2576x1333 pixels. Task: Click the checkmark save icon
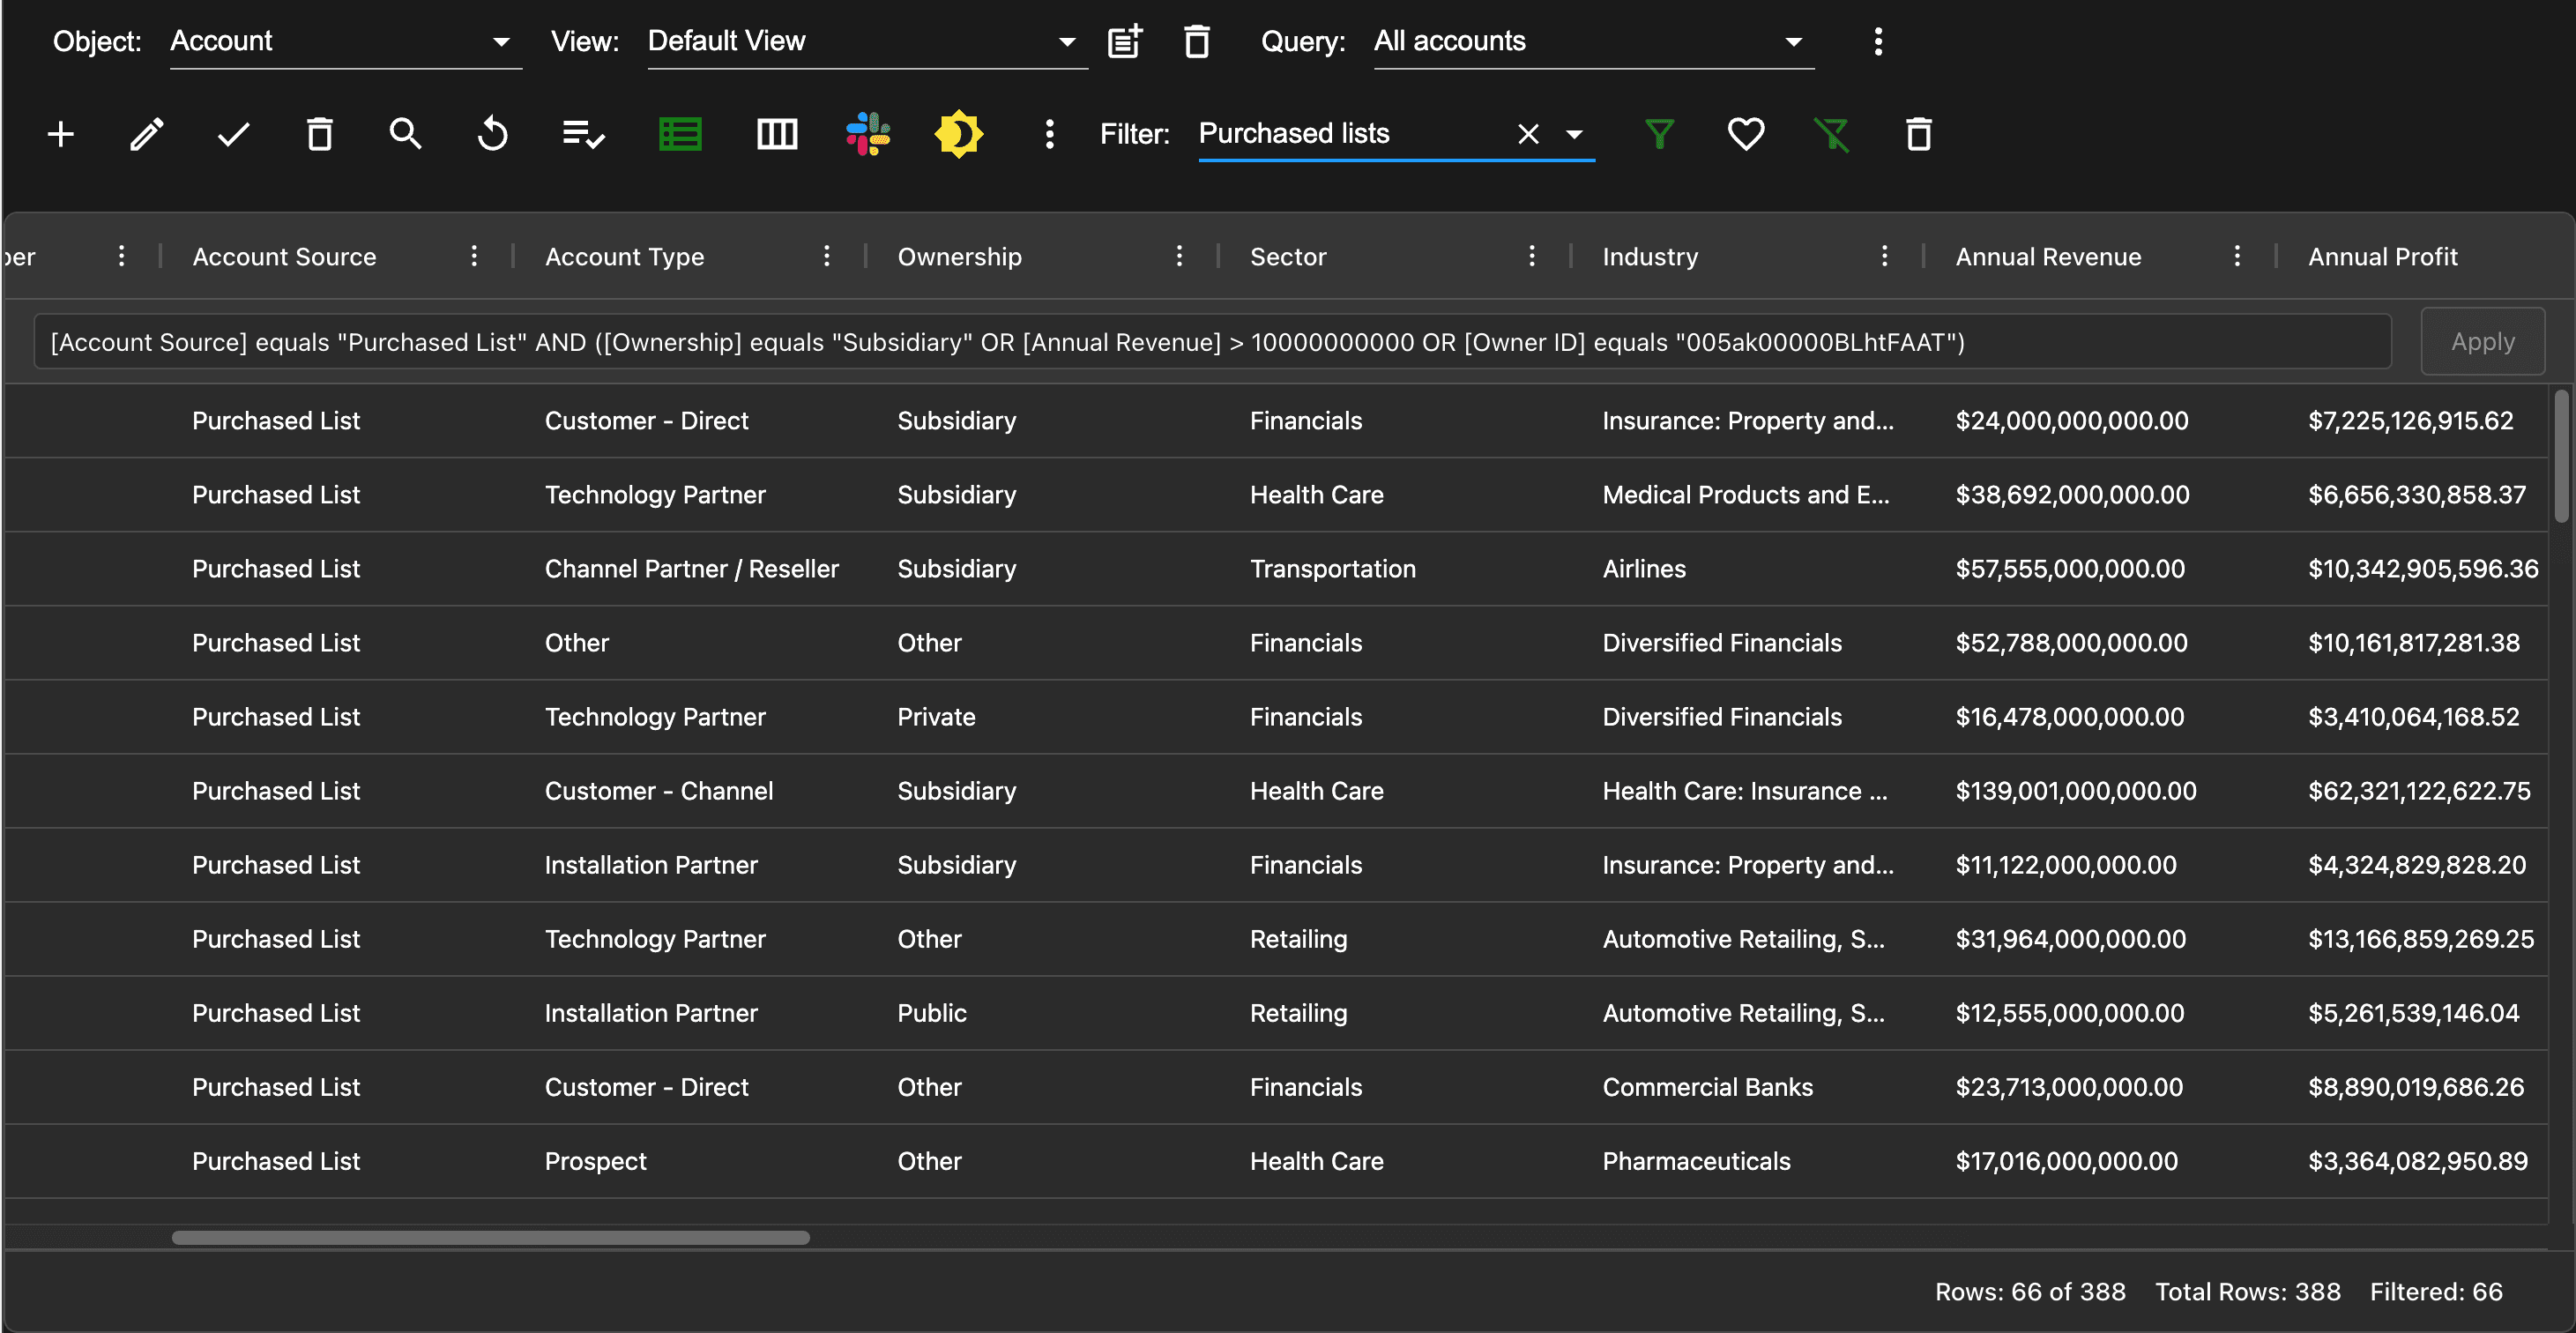pos(233,134)
